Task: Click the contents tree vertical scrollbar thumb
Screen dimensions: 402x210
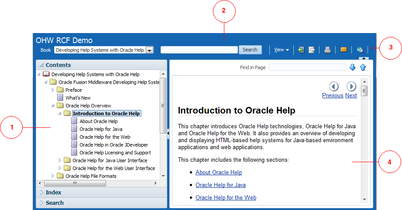Action: point(163,106)
